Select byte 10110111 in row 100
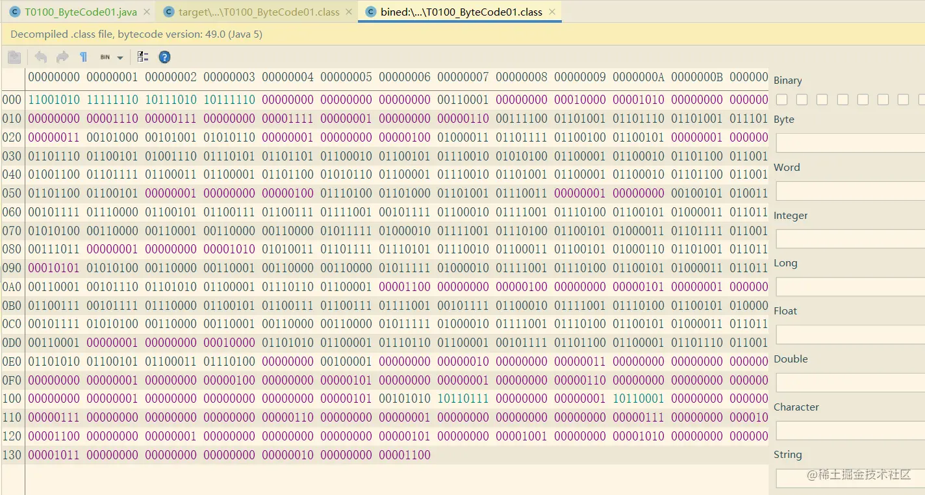The height and width of the screenshot is (495, 925). tap(463, 398)
